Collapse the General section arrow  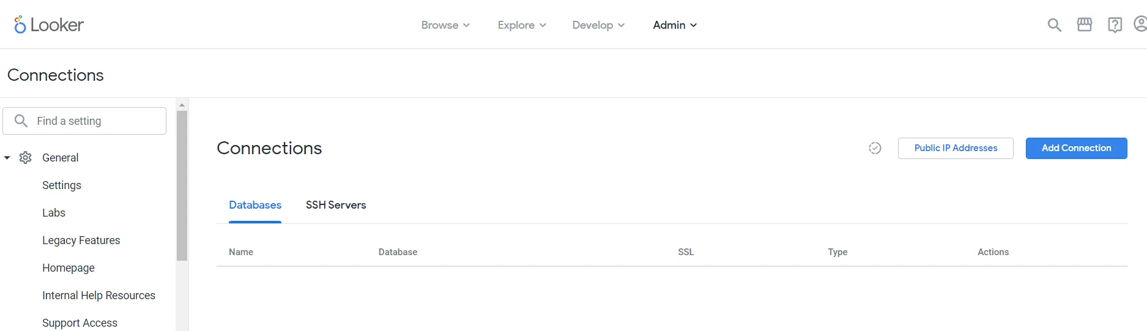(7, 158)
